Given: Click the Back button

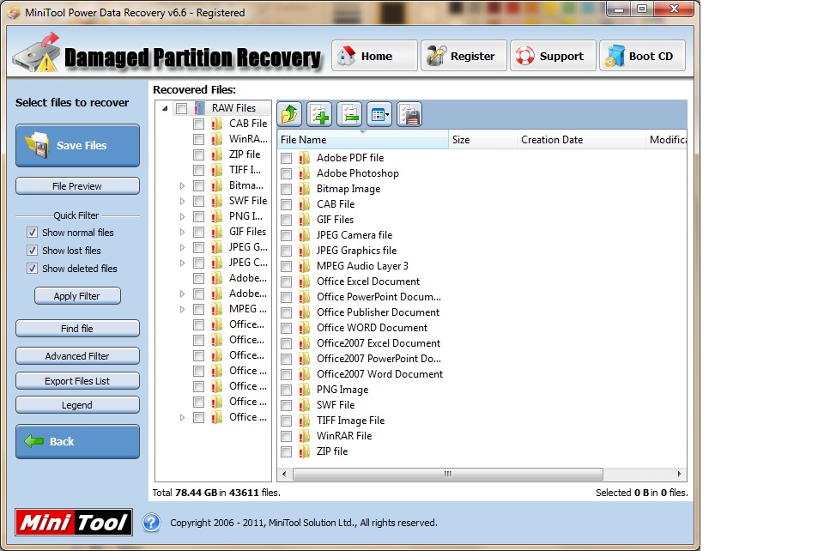Looking at the screenshot, I should (78, 442).
